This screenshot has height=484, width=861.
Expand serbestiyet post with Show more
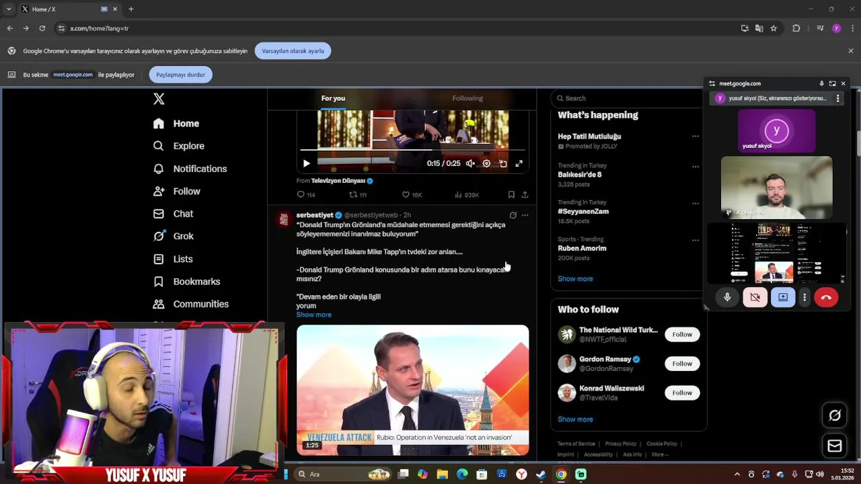click(313, 315)
